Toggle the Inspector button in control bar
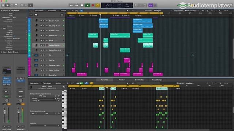234x131 pixels. (x=7, y=5)
